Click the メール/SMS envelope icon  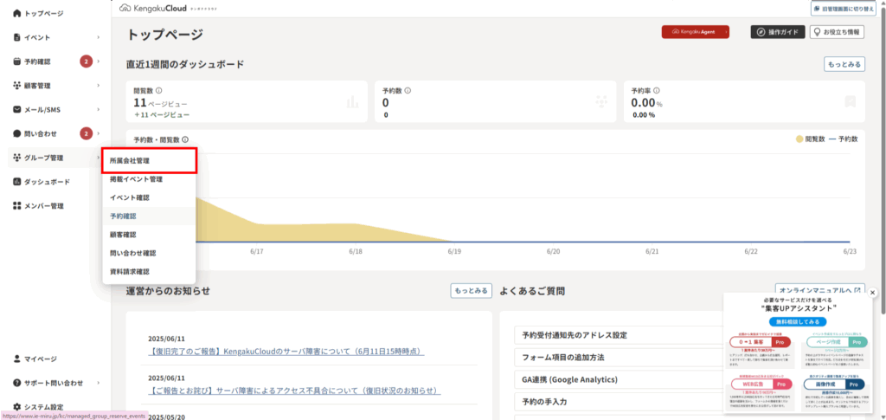tap(17, 110)
